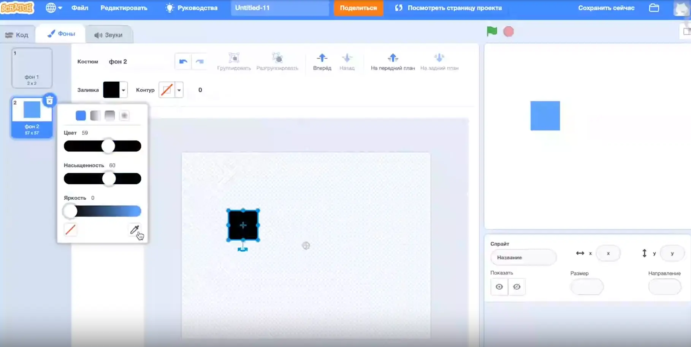The height and width of the screenshot is (347, 691).
Task: Switch to the Код tab
Action: [x=17, y=35]
